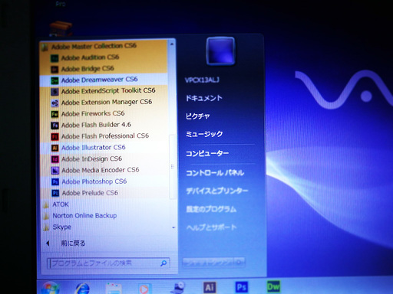Open Adobe Illustrator CS6 from the program list
Image resolution: width=393 pixels, height=294 pixels.
104,148
